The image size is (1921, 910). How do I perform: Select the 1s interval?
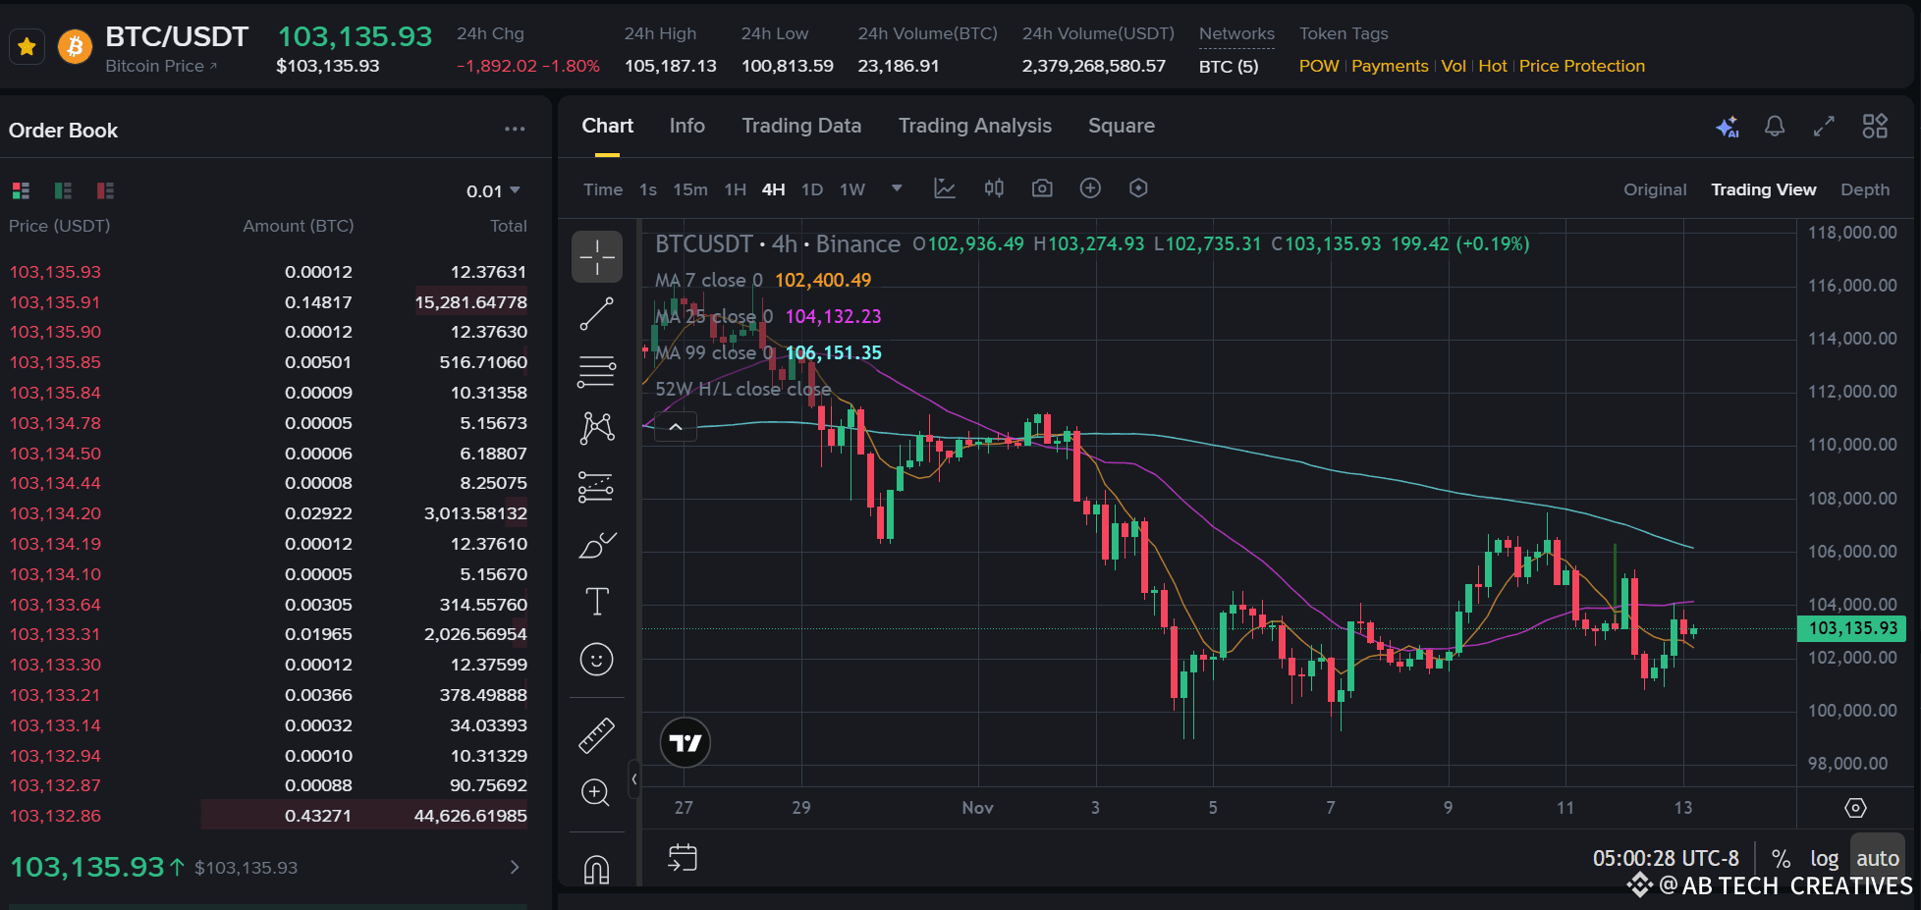[x=648, y=189]
